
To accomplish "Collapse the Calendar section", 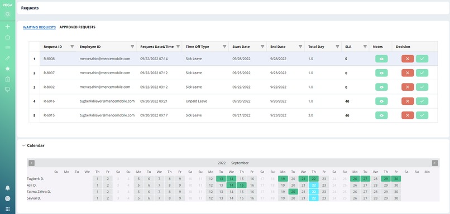I will click(x=23, y=145).
